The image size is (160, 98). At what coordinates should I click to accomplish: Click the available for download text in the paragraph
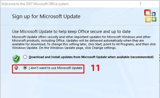29,44
